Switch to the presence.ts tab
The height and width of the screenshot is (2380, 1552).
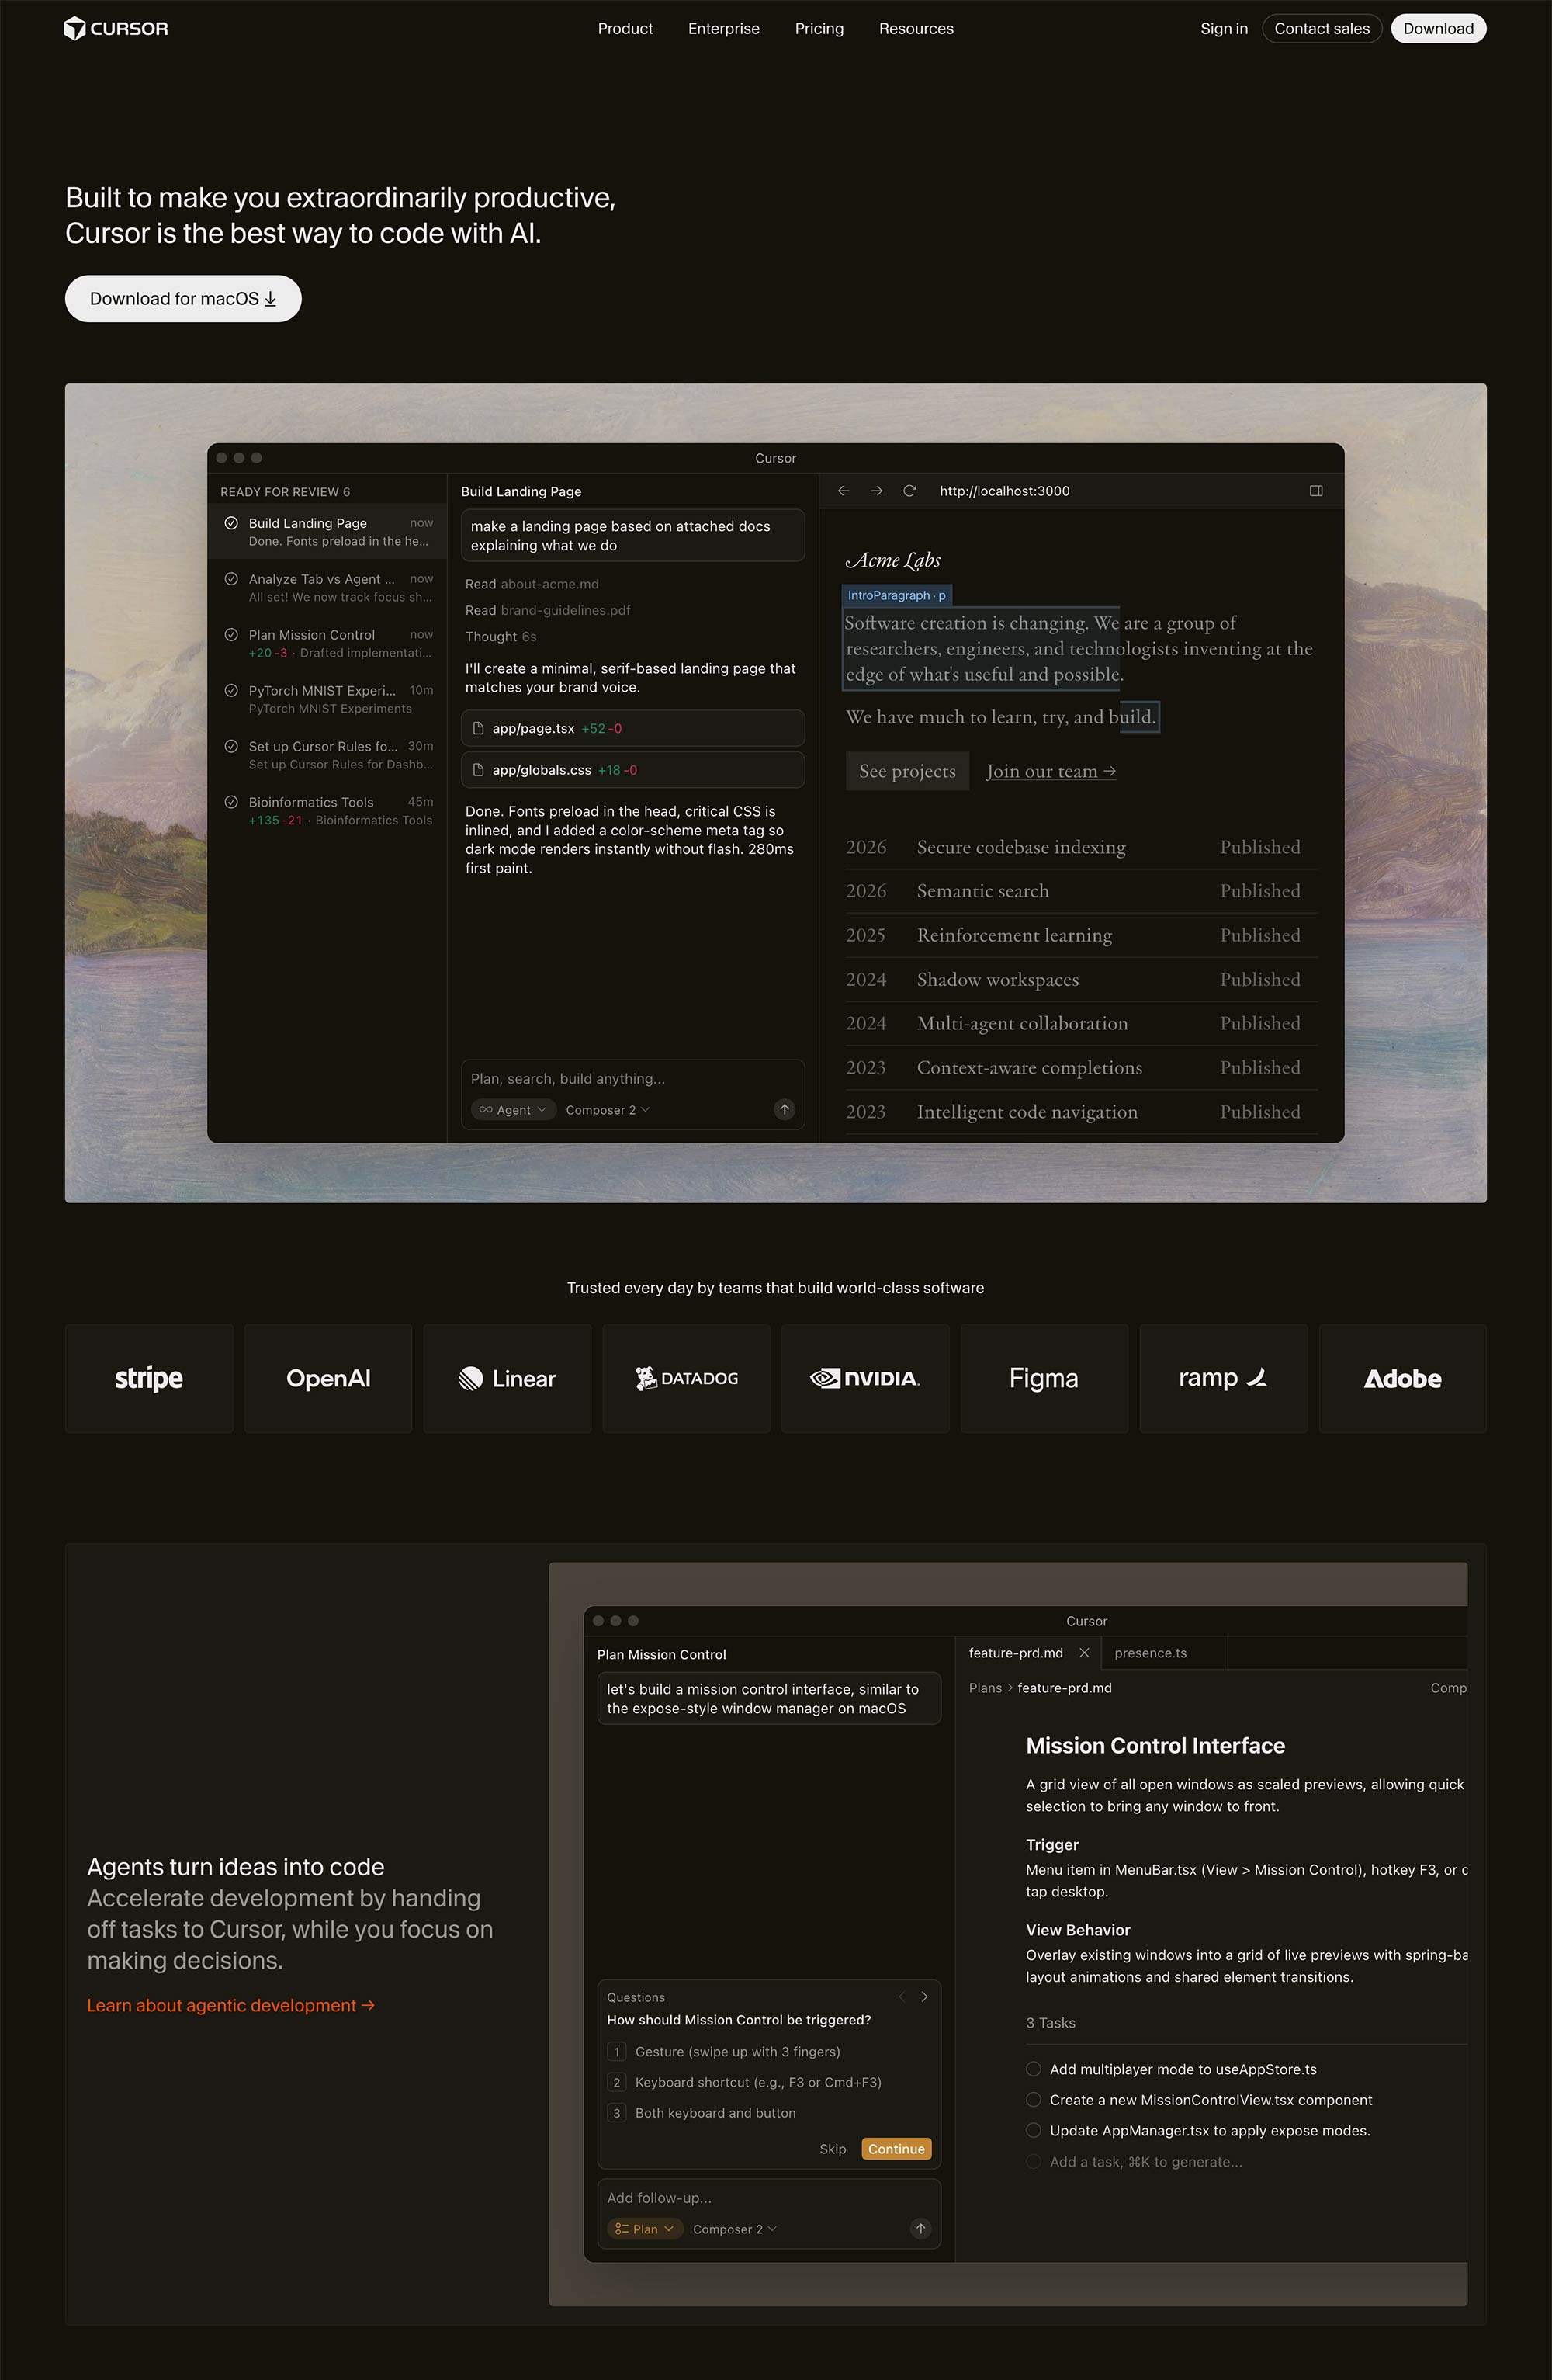pos(1162,1652)
